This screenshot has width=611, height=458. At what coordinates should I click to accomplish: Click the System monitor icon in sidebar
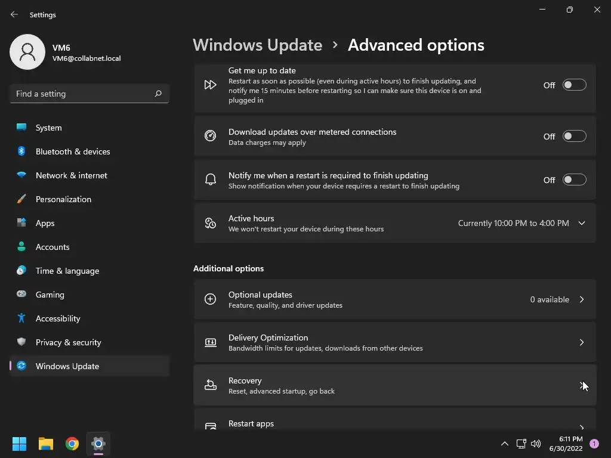point(21,128)
